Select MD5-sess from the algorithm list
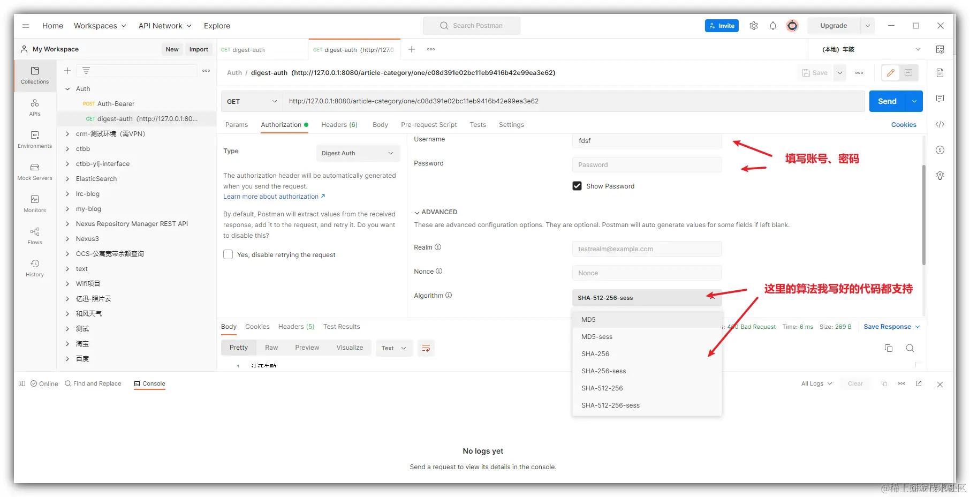Image resolution: width=970 pixels, height=497 pixels. pos(647,337)
